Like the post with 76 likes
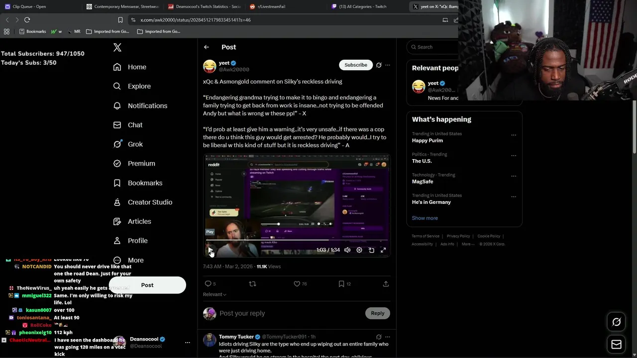The image size is (637, 358). click(x=300, y=284)
